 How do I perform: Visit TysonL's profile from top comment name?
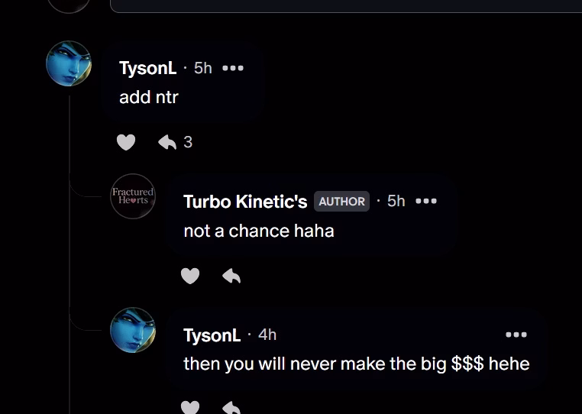pos(147,68)
